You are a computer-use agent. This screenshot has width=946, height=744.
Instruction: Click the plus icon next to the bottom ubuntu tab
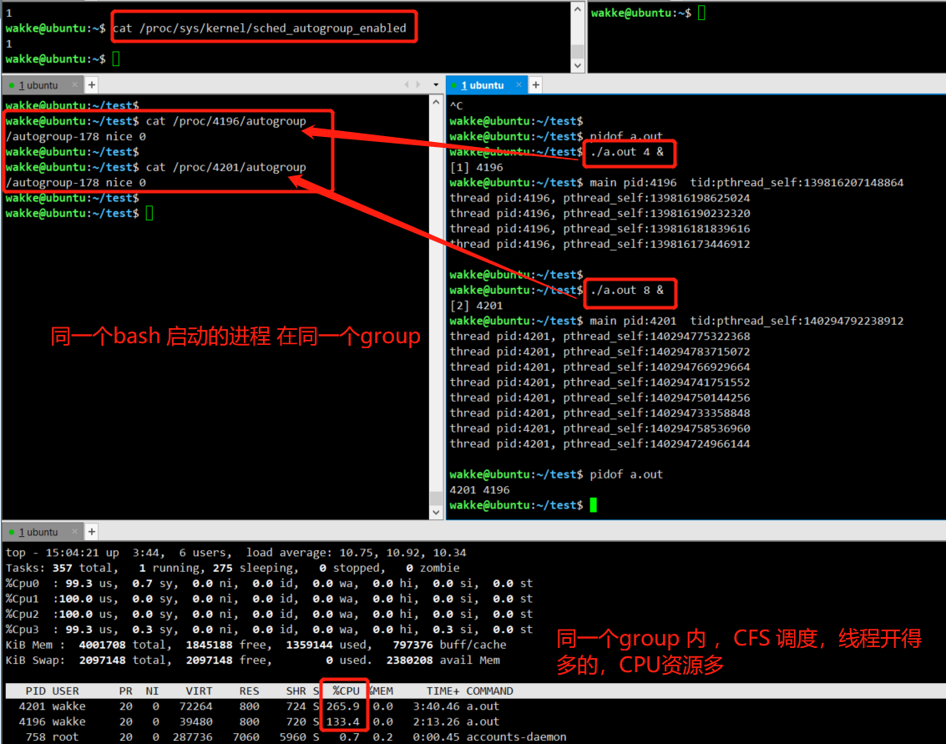pos(91,532)
